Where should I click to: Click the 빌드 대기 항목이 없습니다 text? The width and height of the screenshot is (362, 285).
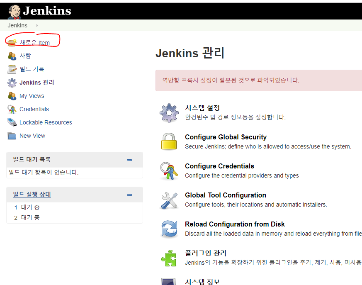click(x=44, y=172)
